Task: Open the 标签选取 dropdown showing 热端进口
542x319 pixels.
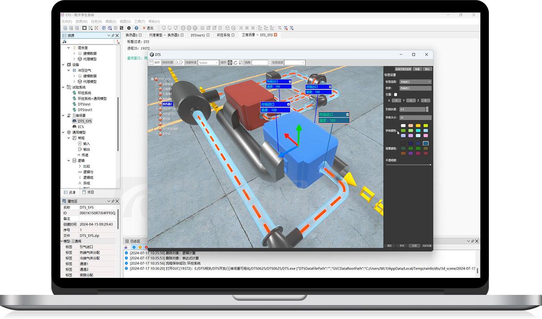Action: point(415,82)
